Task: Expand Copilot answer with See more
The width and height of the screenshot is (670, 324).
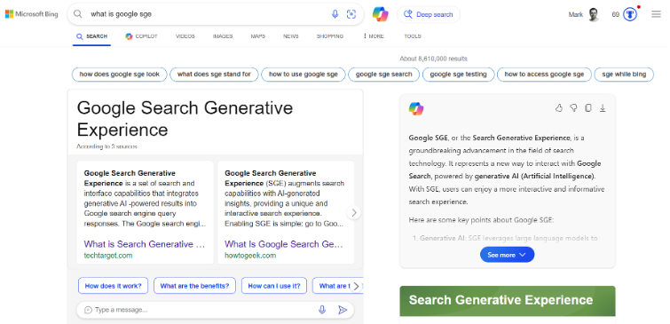Action: pos(507,255)
